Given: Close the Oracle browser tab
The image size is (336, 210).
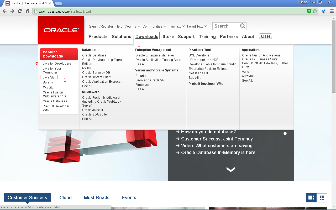Looking at the screenshot, I should coord(50,3).
